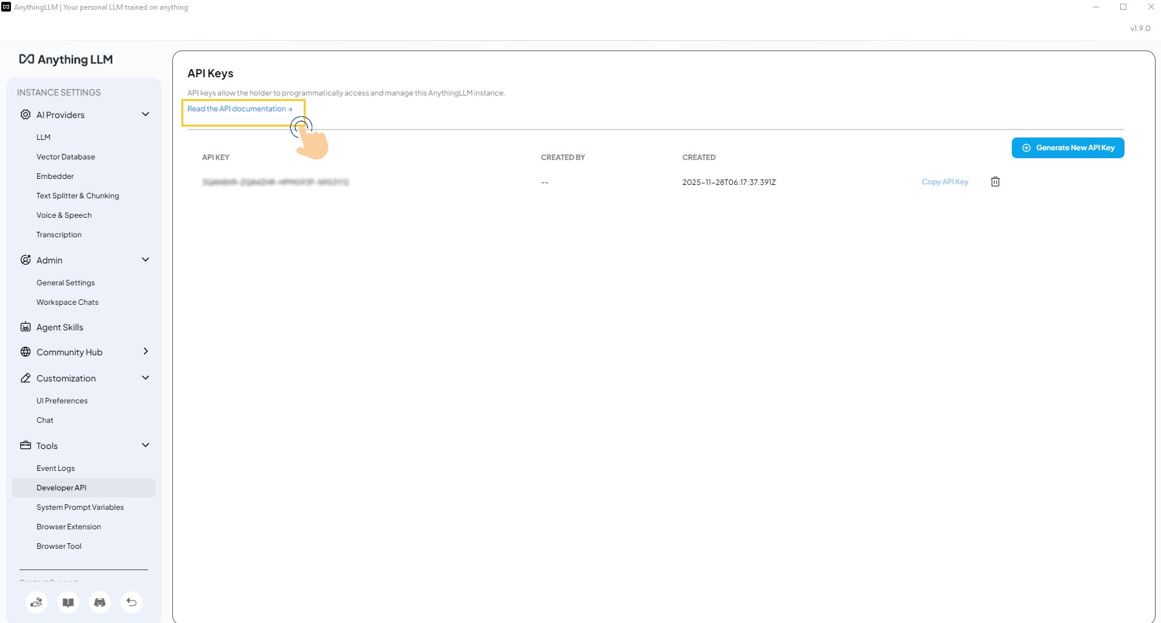Collapse the Tools section
The image size is (1161, 623).
pyautogui.click(x=145, y=445)
